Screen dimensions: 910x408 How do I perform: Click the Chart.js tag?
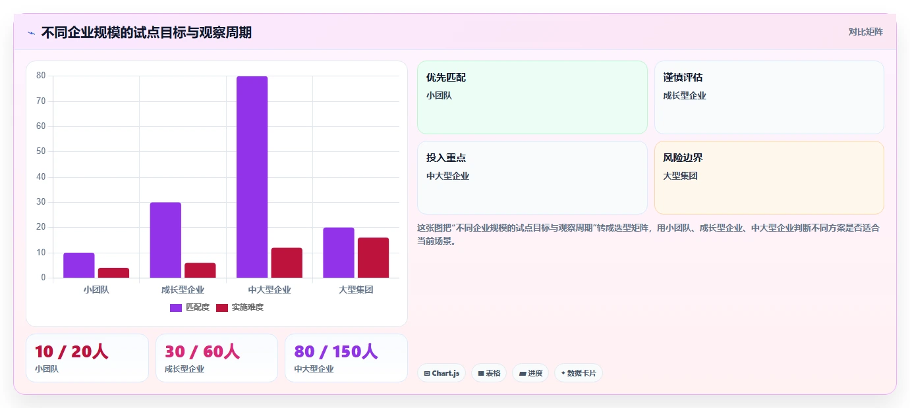tap(441, 373)
